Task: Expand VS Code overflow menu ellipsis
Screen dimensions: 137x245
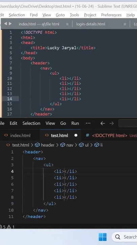Action: 88,123
